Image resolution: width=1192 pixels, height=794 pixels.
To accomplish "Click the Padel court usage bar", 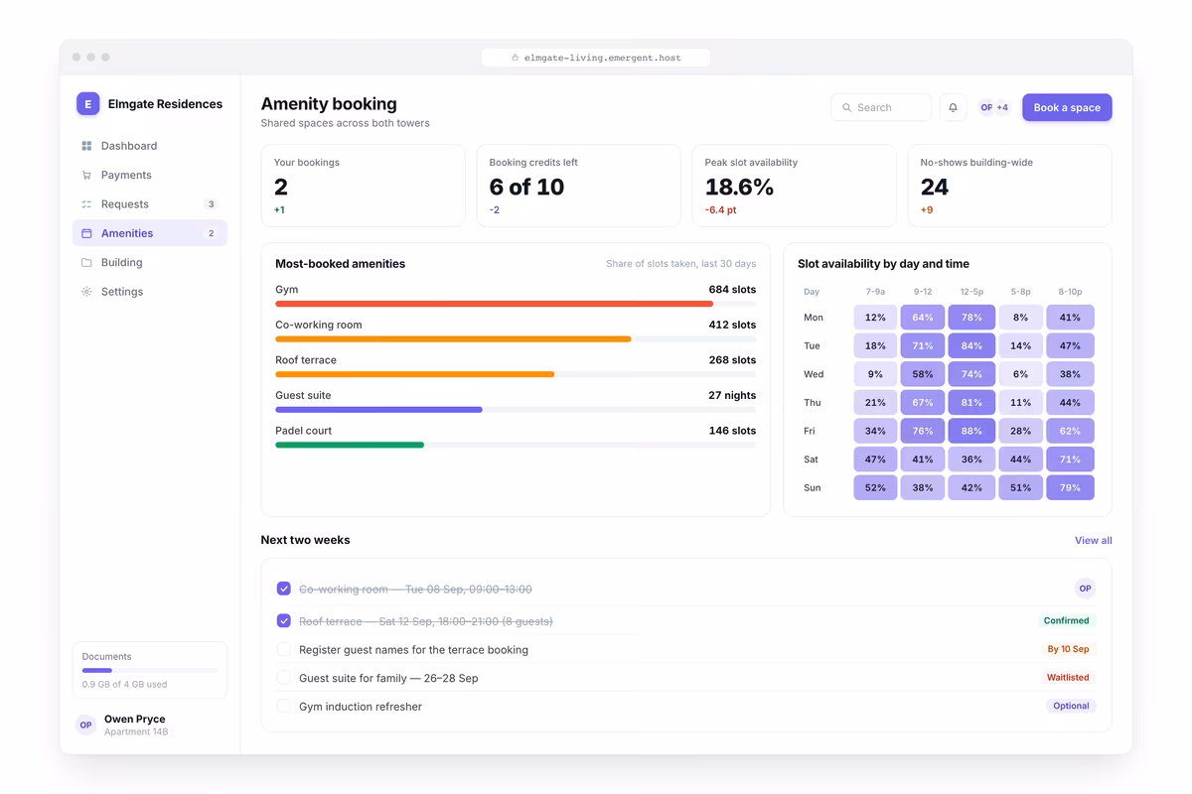I will (x=516, y=445).
